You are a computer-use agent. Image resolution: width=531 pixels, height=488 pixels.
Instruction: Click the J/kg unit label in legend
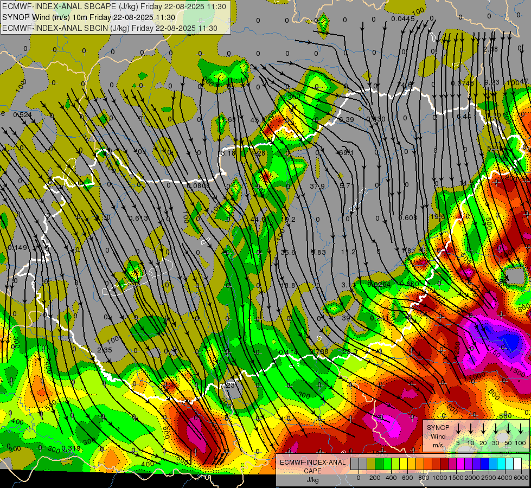[x=312, y=480]
